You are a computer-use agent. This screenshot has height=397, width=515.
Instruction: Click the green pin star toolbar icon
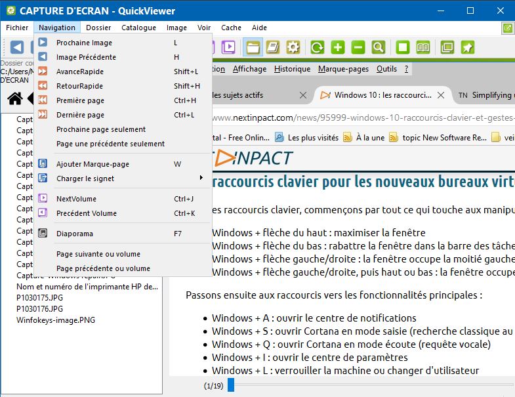coord(468,47)
